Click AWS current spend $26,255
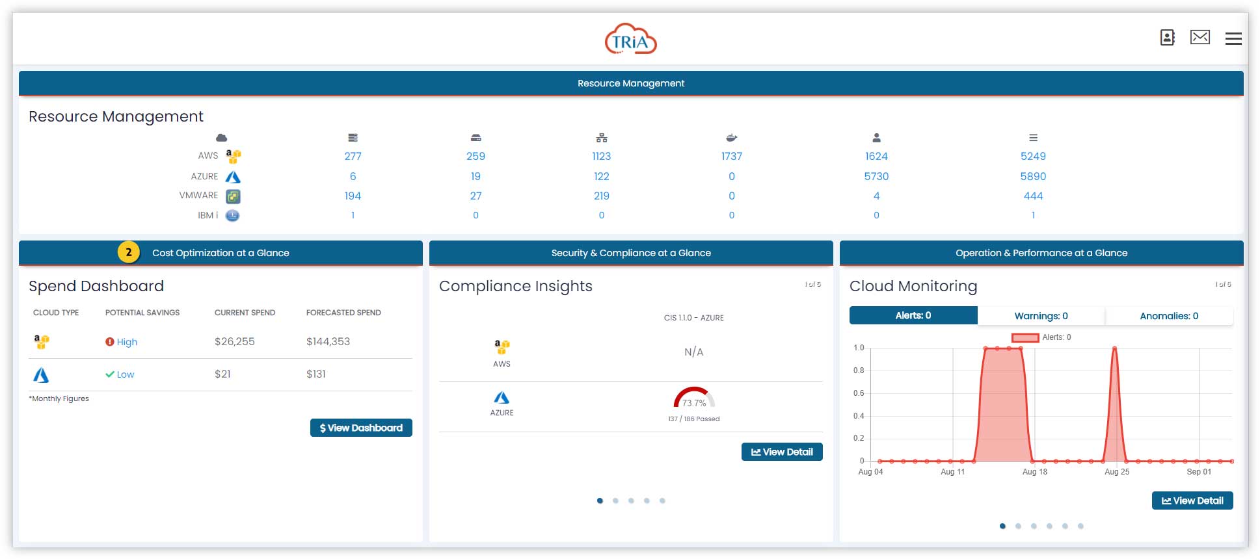 (235, 341)
